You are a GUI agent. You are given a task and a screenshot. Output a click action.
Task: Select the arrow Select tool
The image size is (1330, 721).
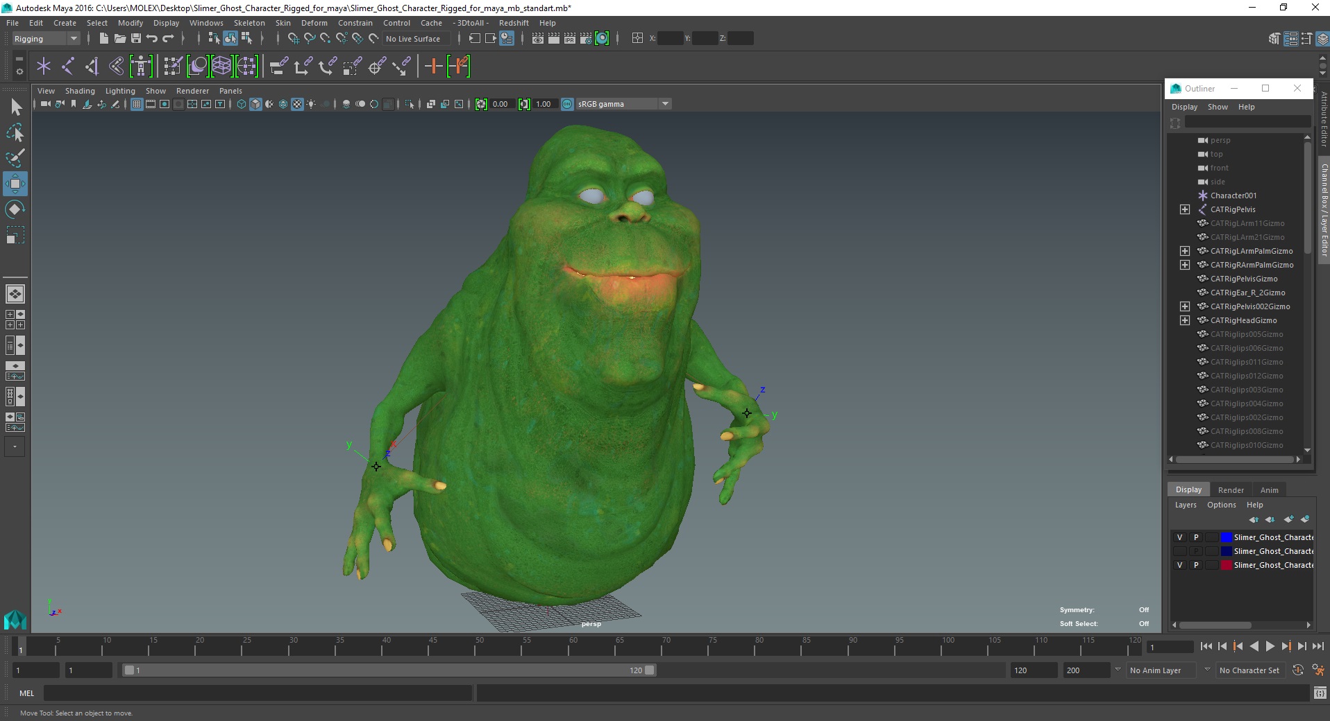[15, 107]
